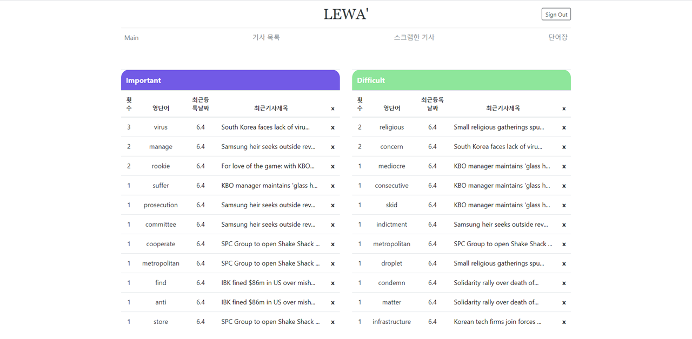Open the 기사 목록 menu item
Screen dimensions: 692x339
tap(266, 37)
